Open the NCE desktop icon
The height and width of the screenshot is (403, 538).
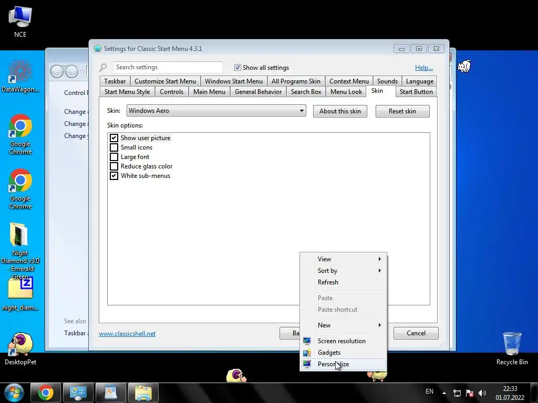[20, 21]
